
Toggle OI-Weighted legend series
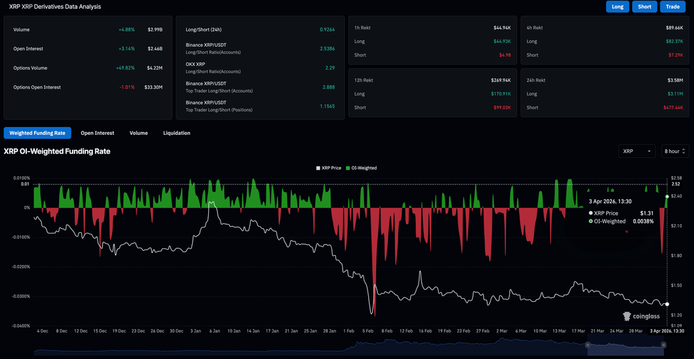click(x=361, y=168)
